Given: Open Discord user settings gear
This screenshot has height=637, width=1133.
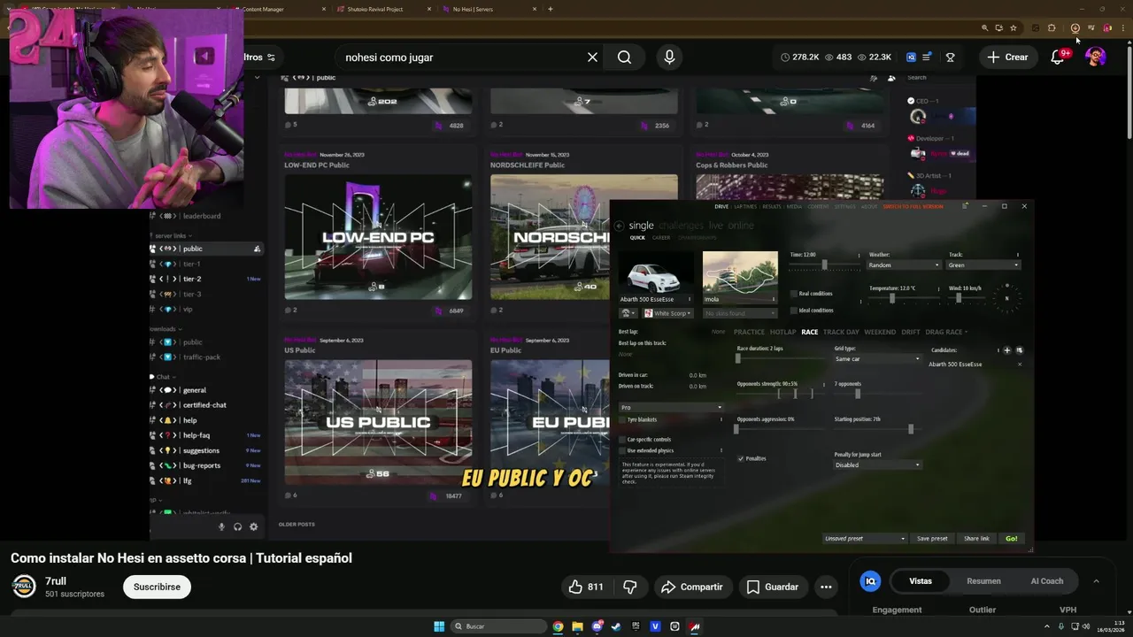Looking at the screenshot, I should [253, 526].
